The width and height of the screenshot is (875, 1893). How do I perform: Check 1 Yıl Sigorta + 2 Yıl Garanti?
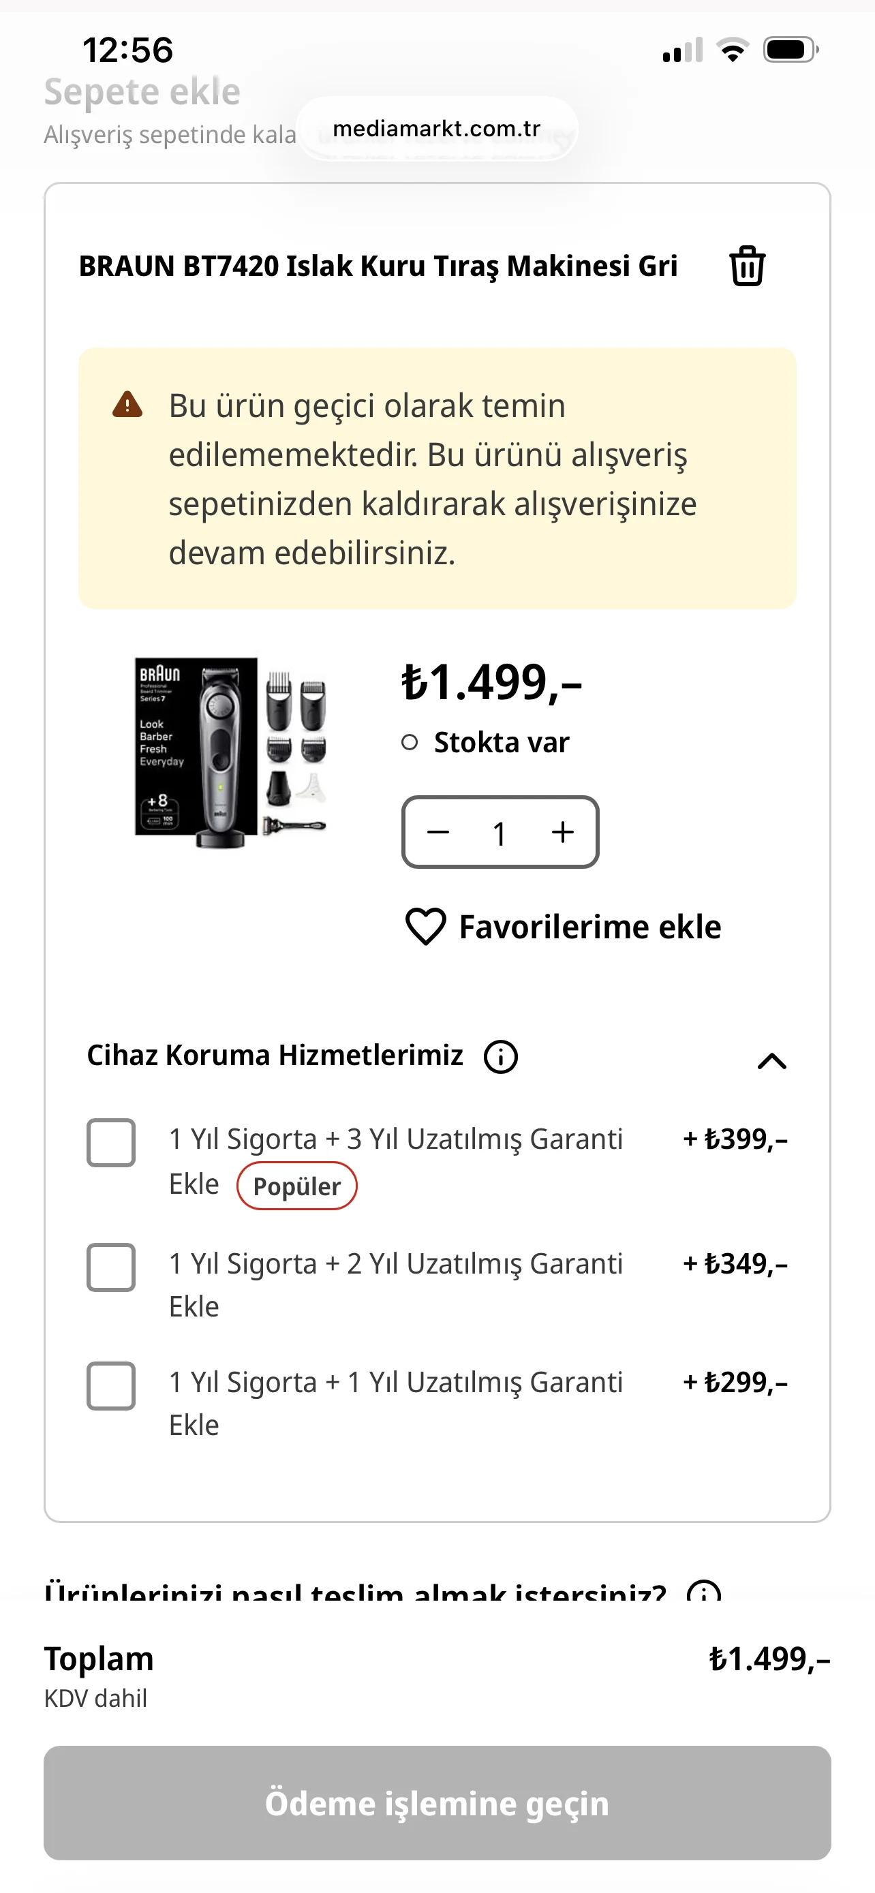click(x=111, y=1267)
